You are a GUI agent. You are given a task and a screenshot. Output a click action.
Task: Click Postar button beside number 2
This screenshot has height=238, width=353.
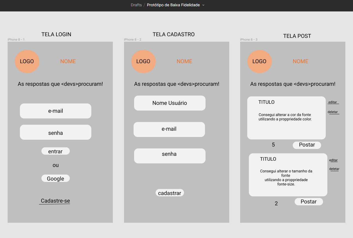click(309, 202)
